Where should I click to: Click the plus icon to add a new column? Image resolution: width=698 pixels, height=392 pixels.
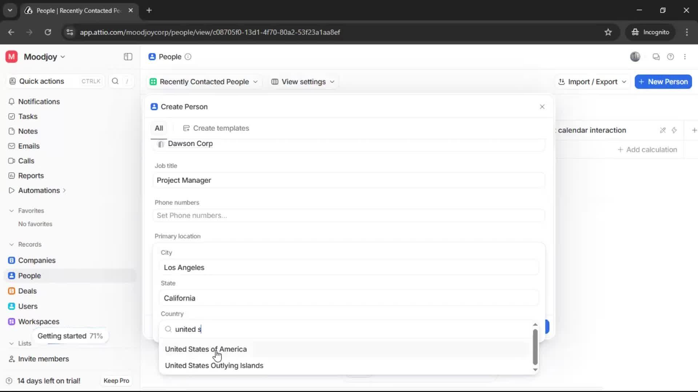tap(694, 130)
